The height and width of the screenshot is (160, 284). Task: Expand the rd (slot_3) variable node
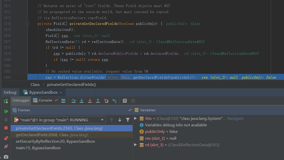(x=136, y=145)
